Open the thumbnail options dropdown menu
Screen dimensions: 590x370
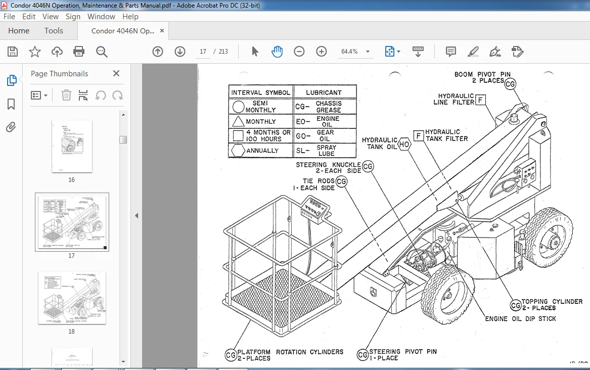[x=39, y=96]
